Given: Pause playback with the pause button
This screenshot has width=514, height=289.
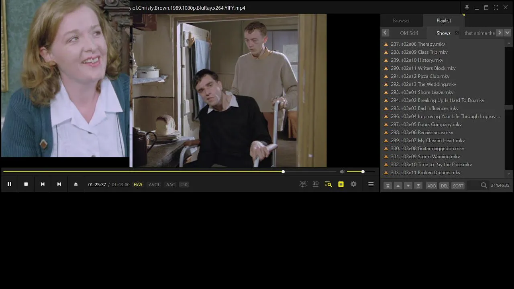Looking at the screenshot, I should pos(9,184).
